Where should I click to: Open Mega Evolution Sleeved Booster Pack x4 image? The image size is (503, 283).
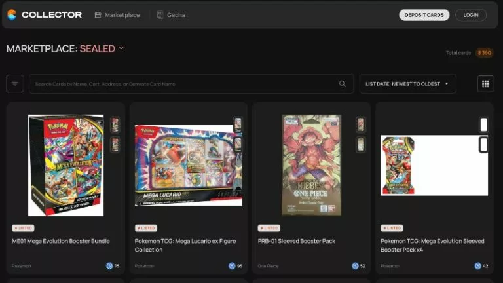tap(434, 165)
